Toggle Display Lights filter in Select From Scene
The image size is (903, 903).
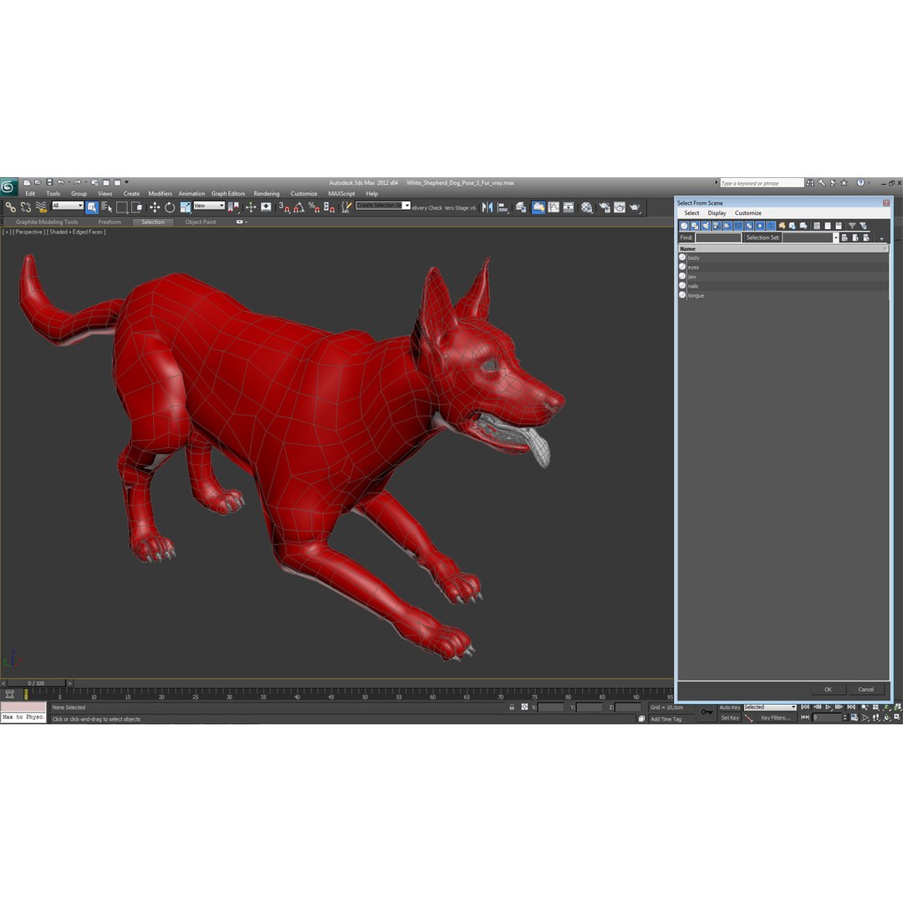[x=706, y=226]
